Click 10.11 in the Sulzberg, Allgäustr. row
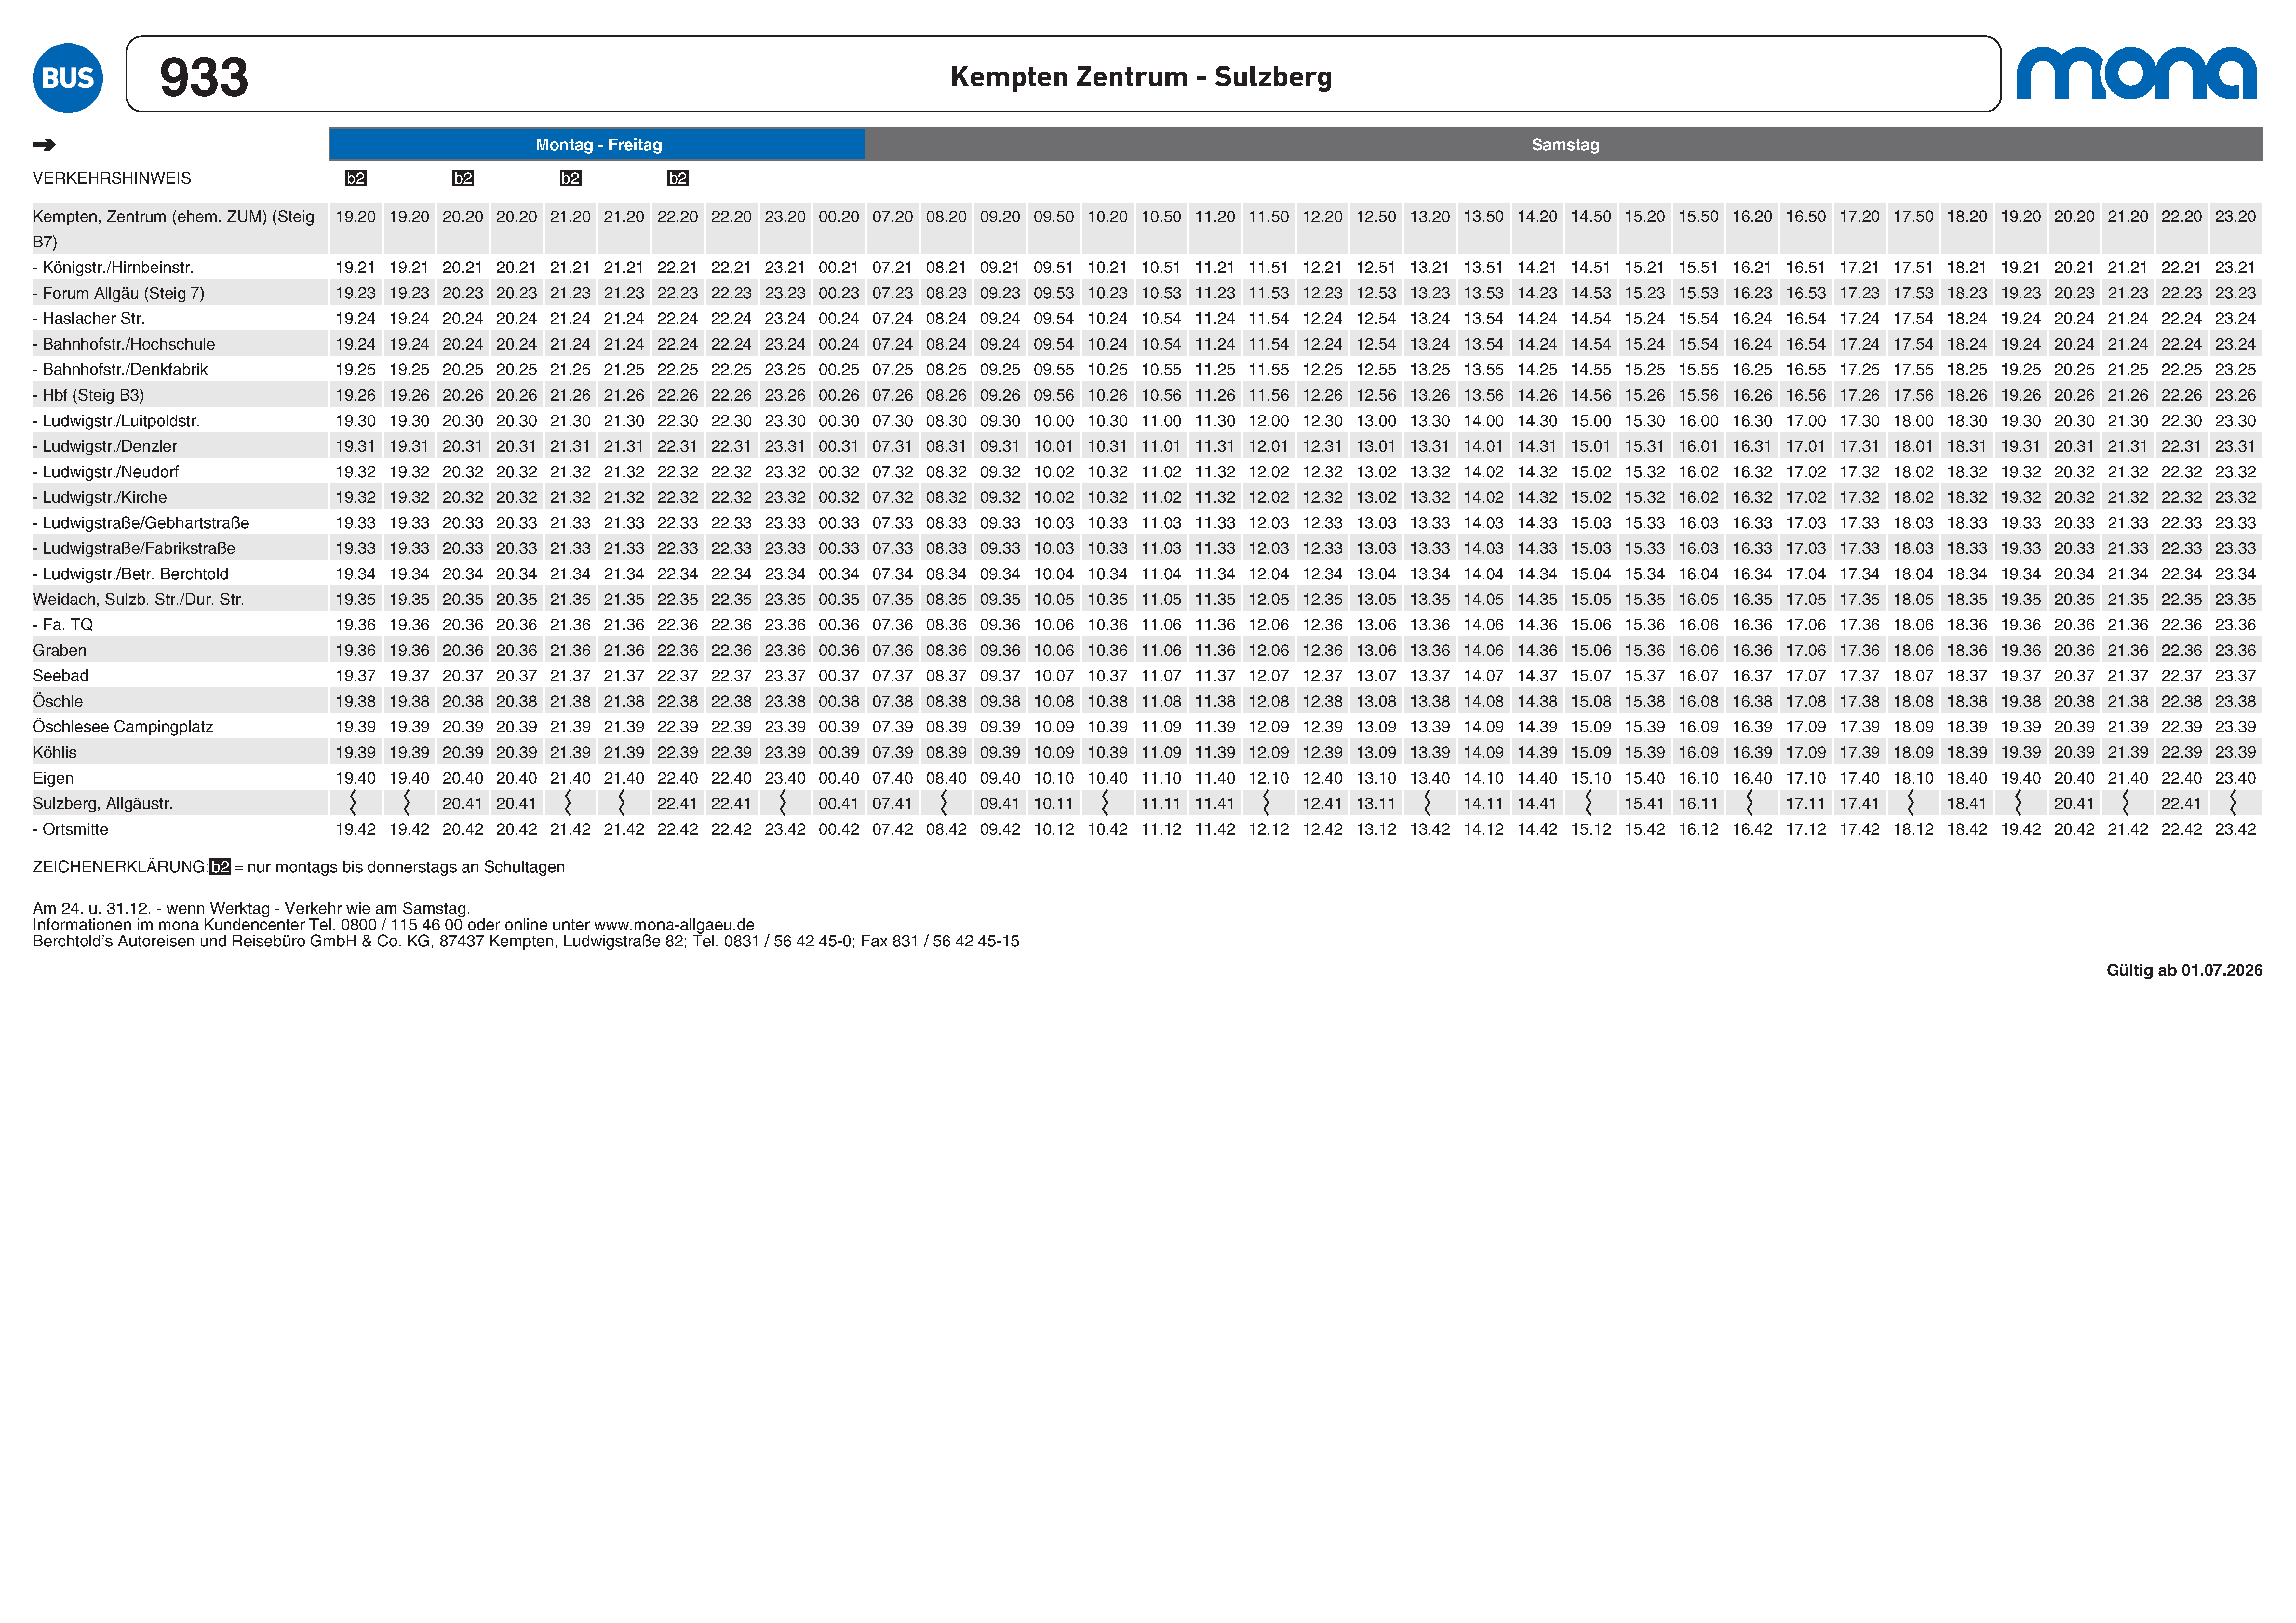Image resolution: width=2296 pixels, height=1623 pixels. (x=1054, y=803)
